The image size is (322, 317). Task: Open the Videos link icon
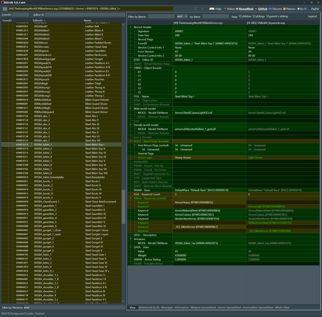225,9
